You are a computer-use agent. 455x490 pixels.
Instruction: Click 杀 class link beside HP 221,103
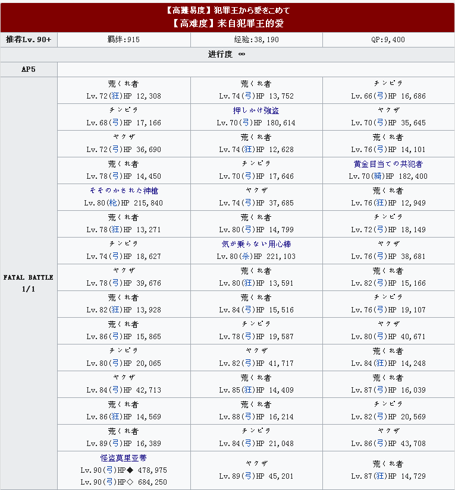[x=246, y=256]
